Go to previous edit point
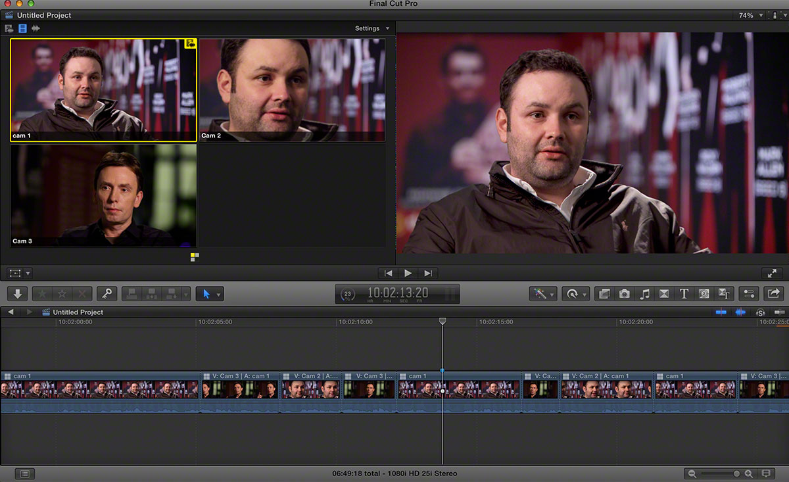 (389, 273)
